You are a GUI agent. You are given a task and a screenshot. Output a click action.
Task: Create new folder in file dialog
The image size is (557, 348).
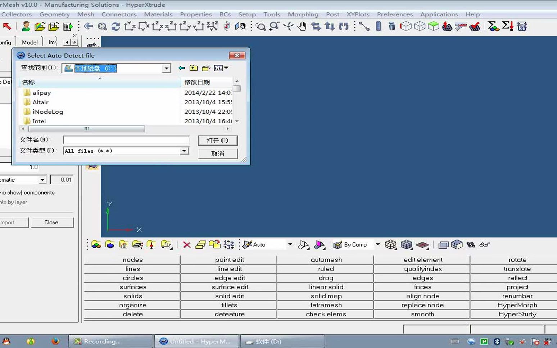(x=206, y=68)
